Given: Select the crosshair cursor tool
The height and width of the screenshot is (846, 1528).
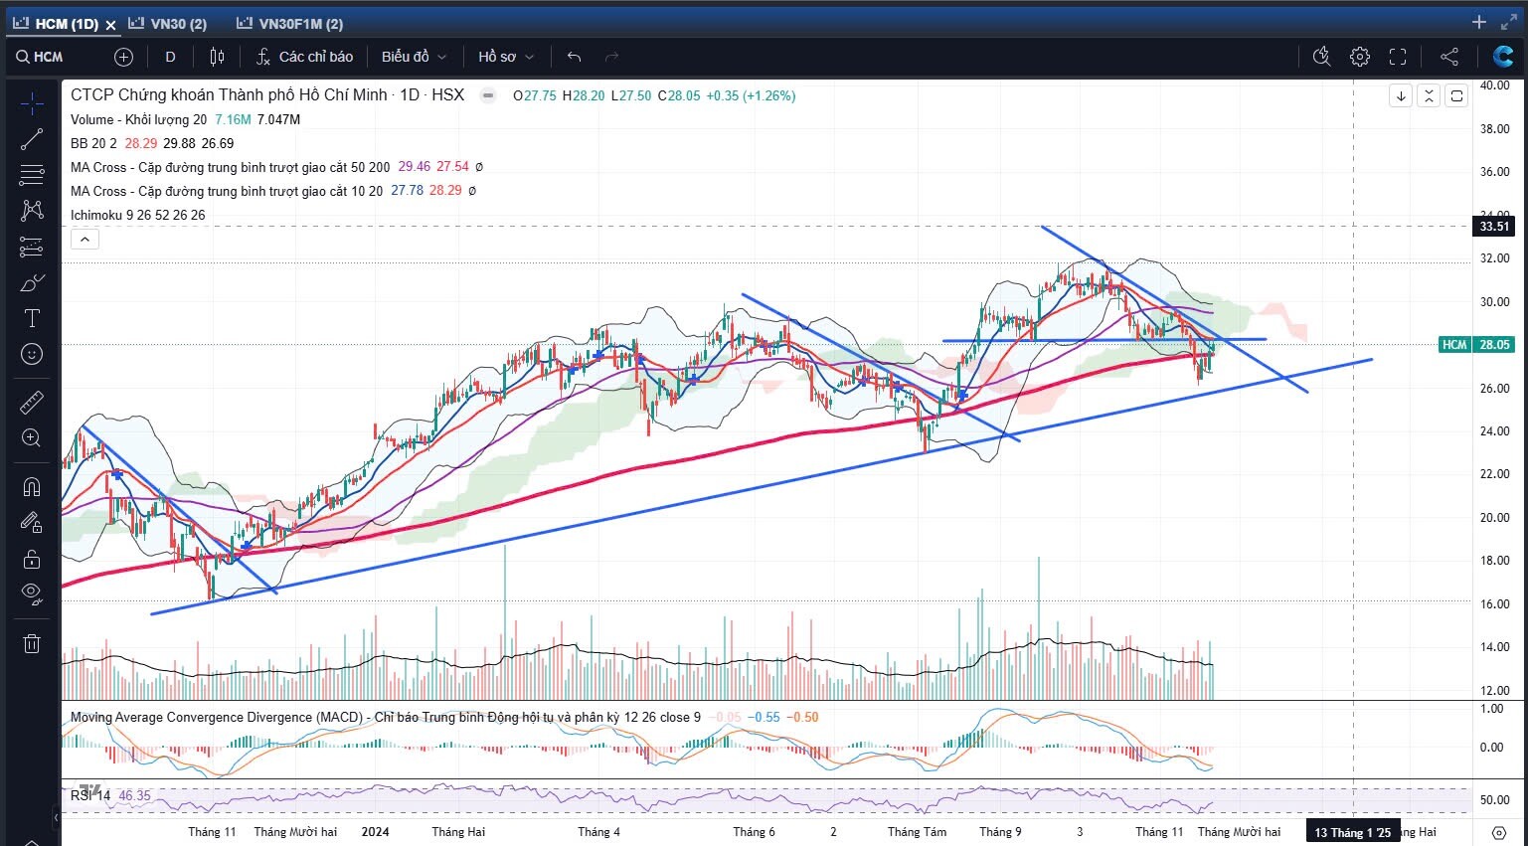Looking at the screenshot, I should click(32, 102).
